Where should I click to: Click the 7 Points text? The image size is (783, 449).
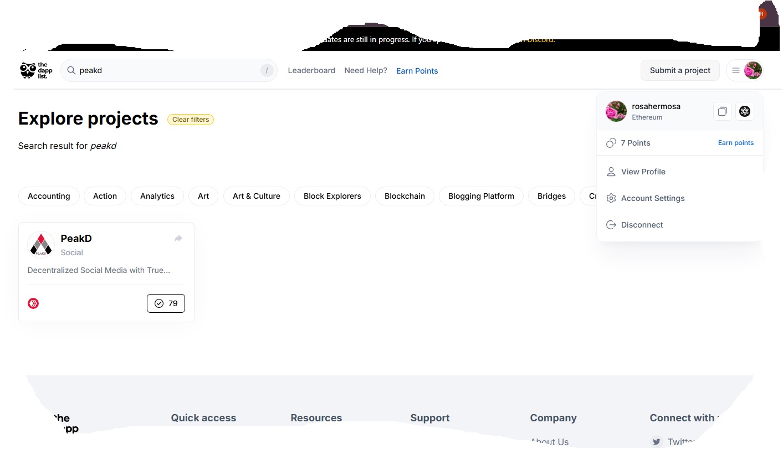(636, 143)
